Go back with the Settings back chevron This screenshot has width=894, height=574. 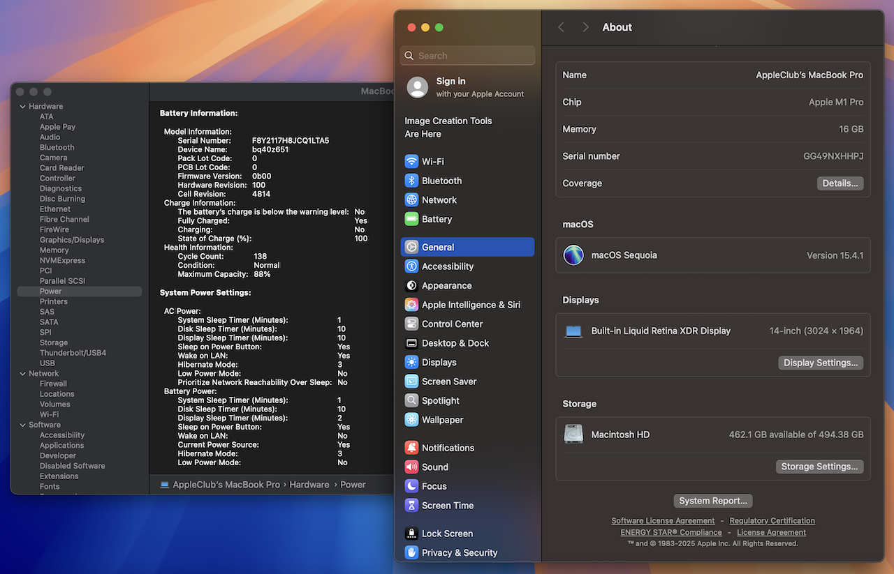[561, 27]
